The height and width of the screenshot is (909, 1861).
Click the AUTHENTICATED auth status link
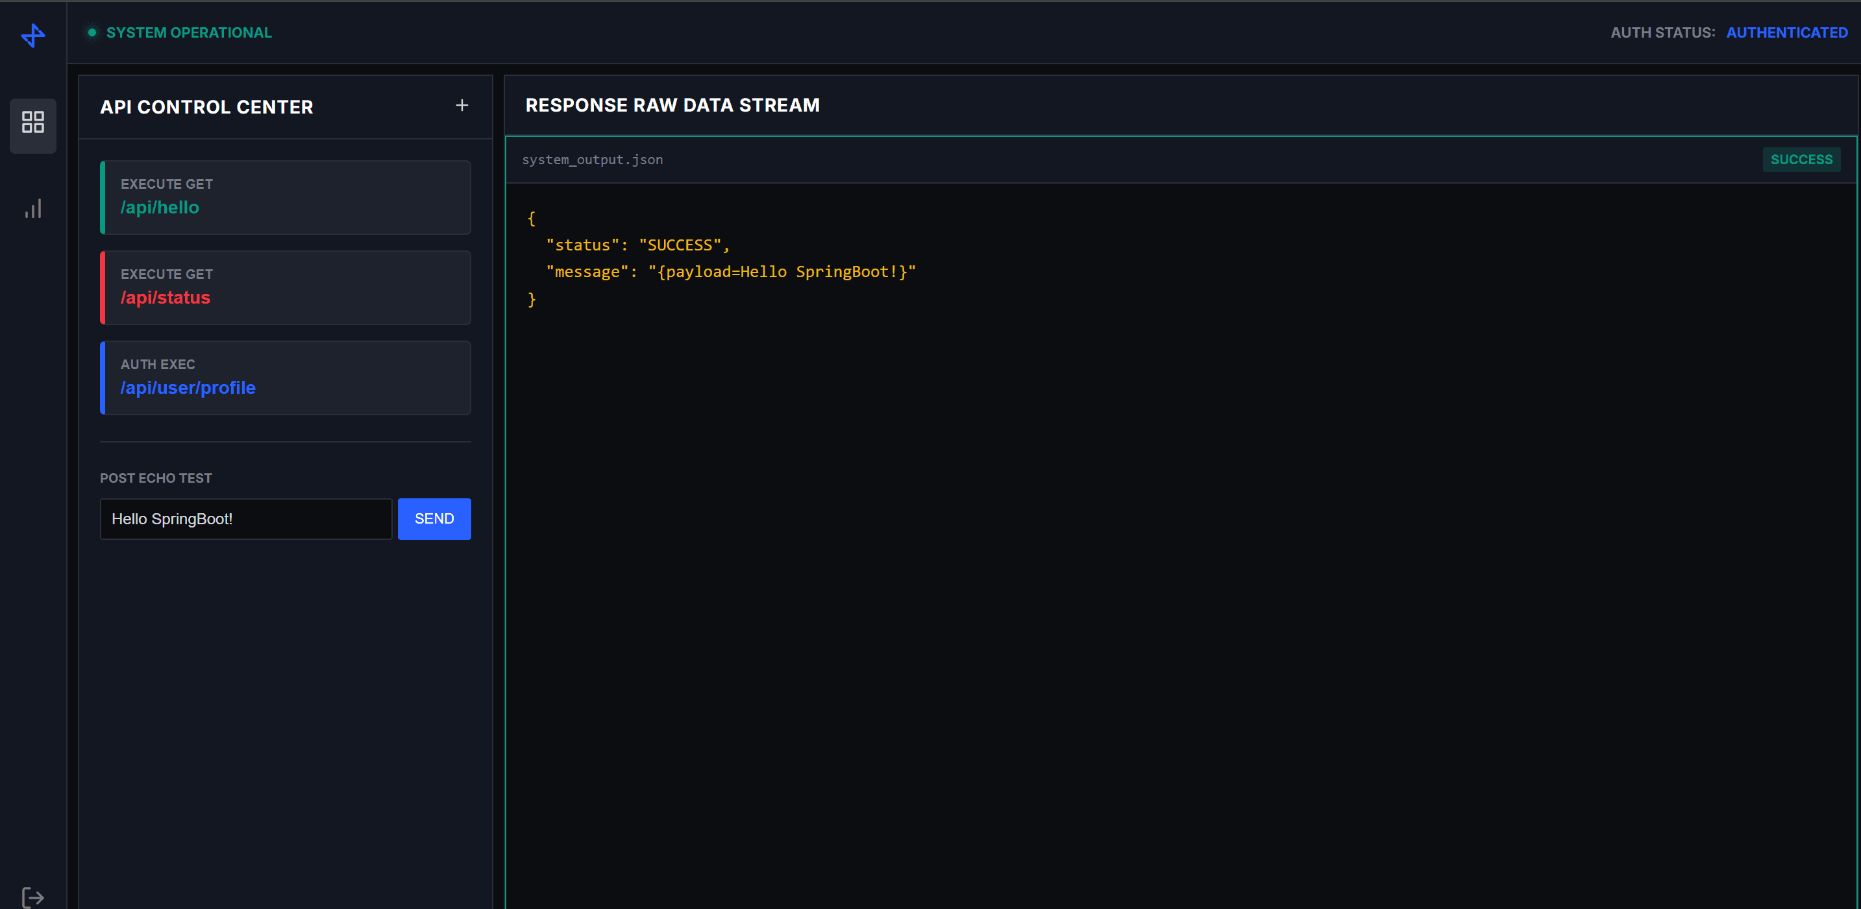click(1786, 32)
